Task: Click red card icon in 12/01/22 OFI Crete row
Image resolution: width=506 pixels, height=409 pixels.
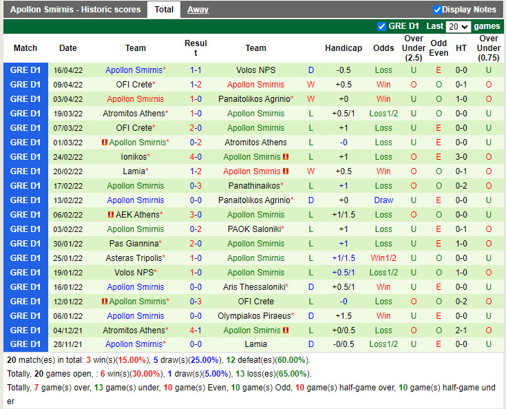Action: [105, 302]
